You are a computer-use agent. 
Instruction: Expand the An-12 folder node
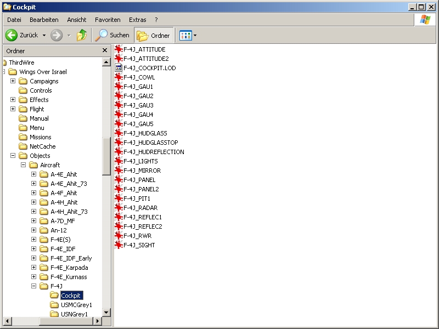coord(33,230)
